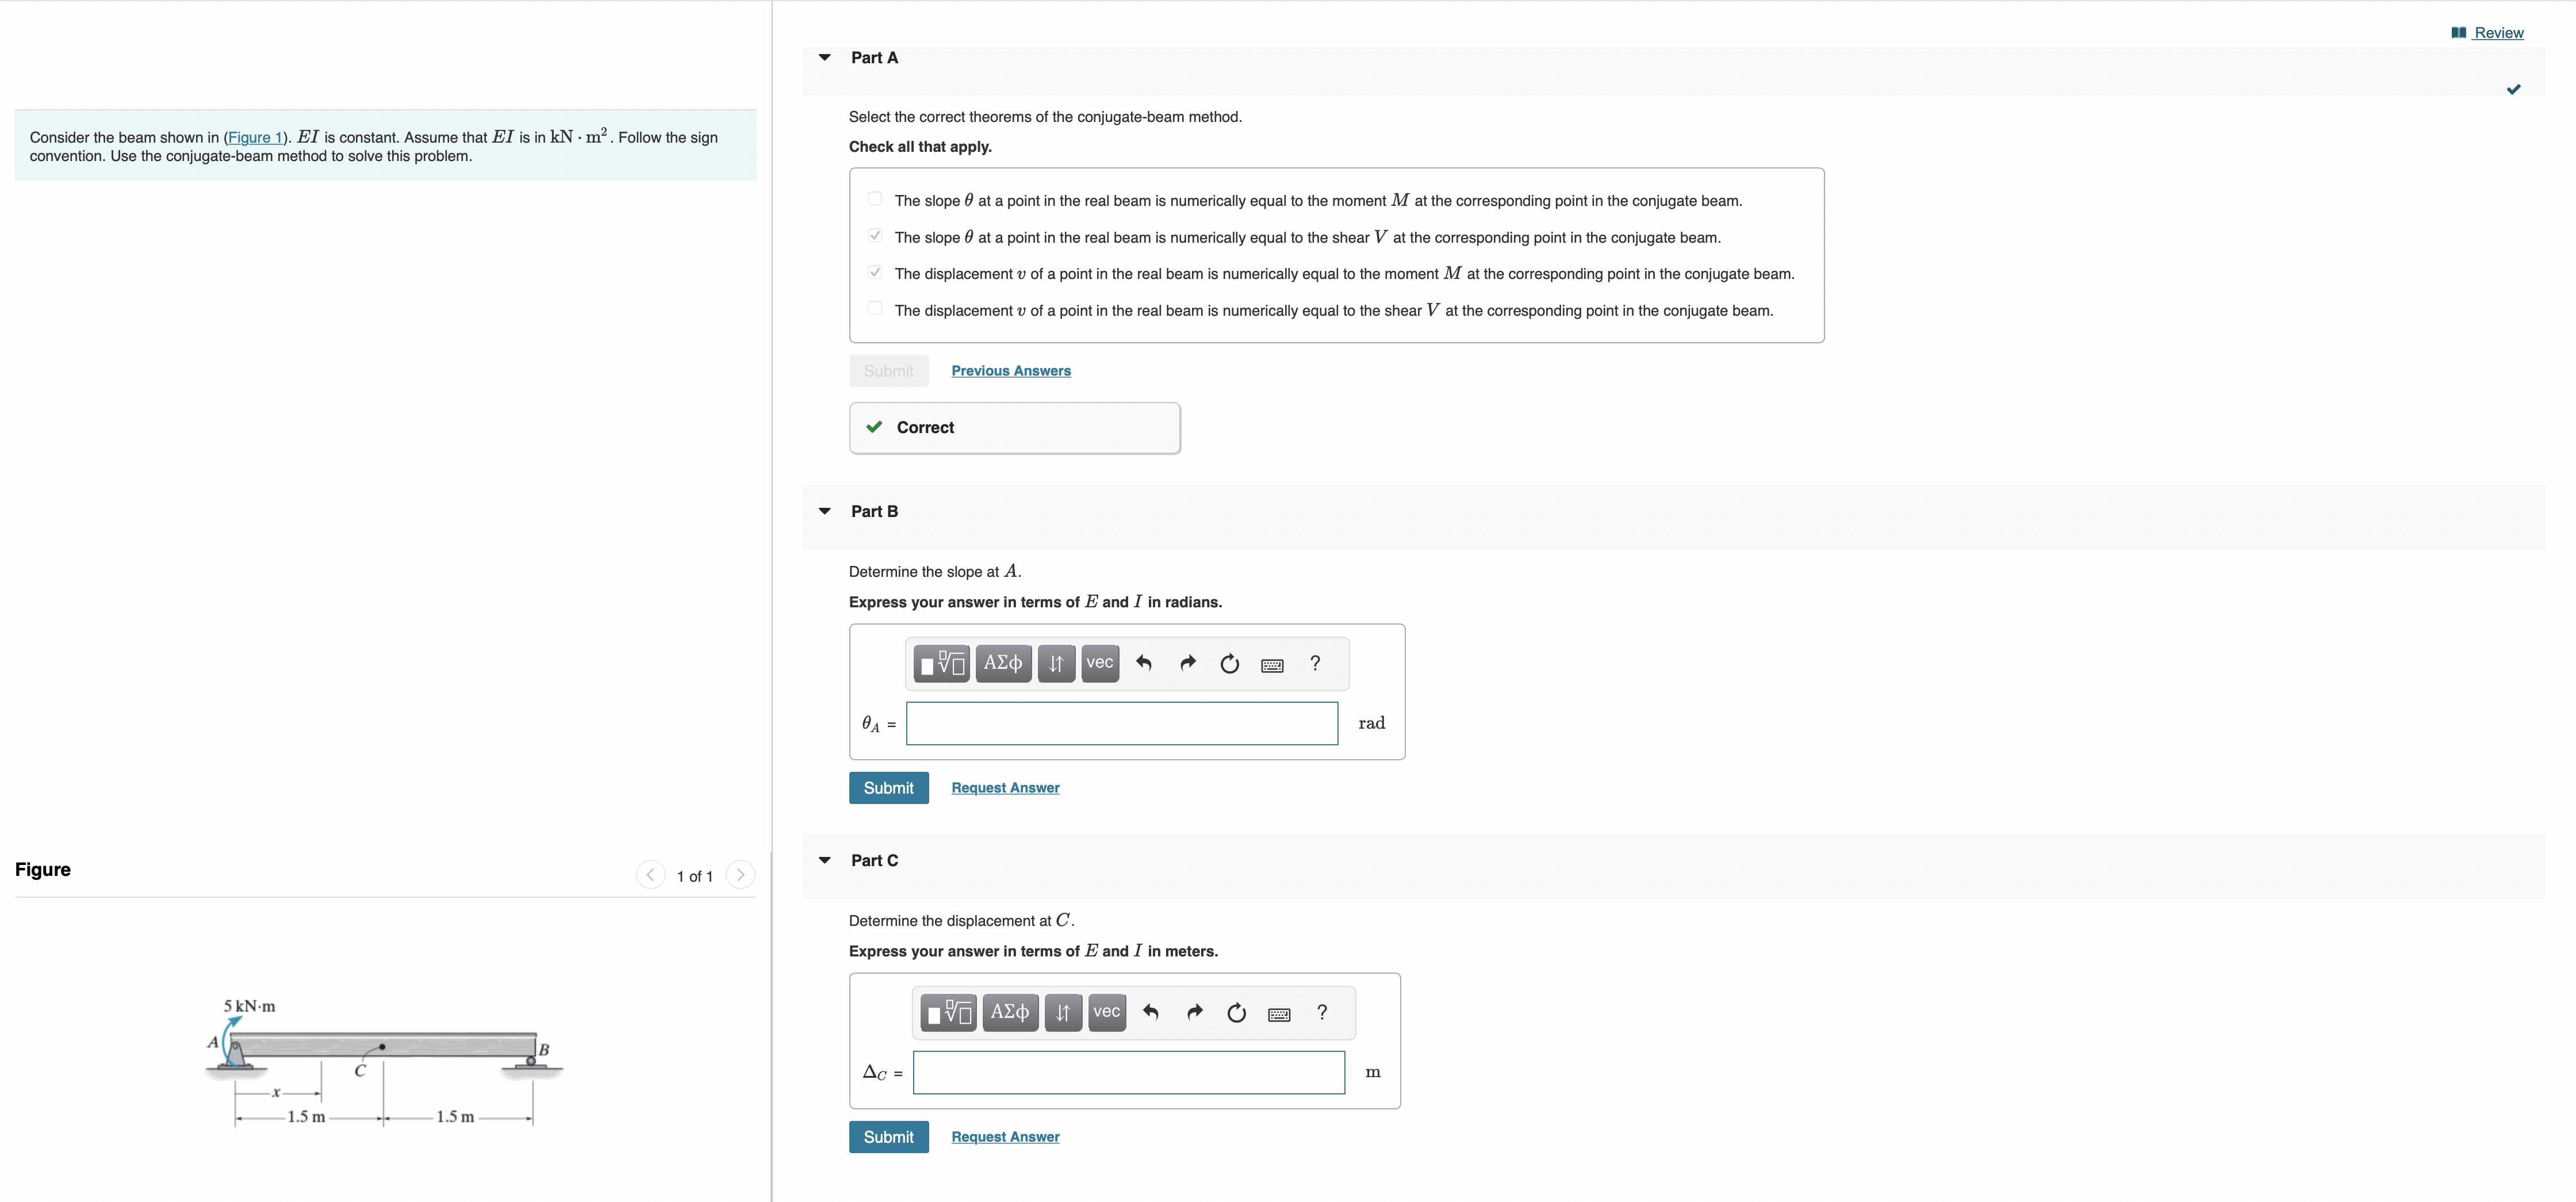Click the theta A answer input field

1121,723
